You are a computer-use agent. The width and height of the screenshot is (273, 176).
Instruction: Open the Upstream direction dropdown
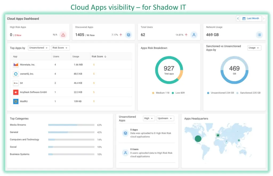(165, 118)
